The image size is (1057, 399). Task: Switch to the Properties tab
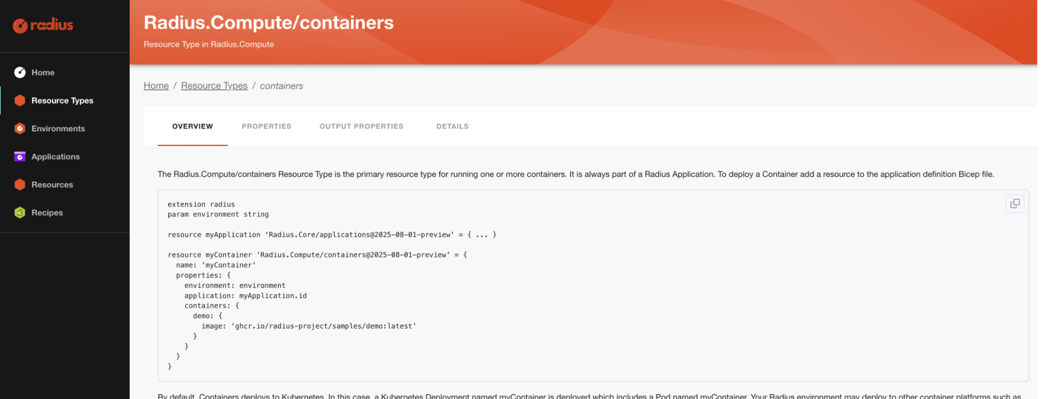266,127
